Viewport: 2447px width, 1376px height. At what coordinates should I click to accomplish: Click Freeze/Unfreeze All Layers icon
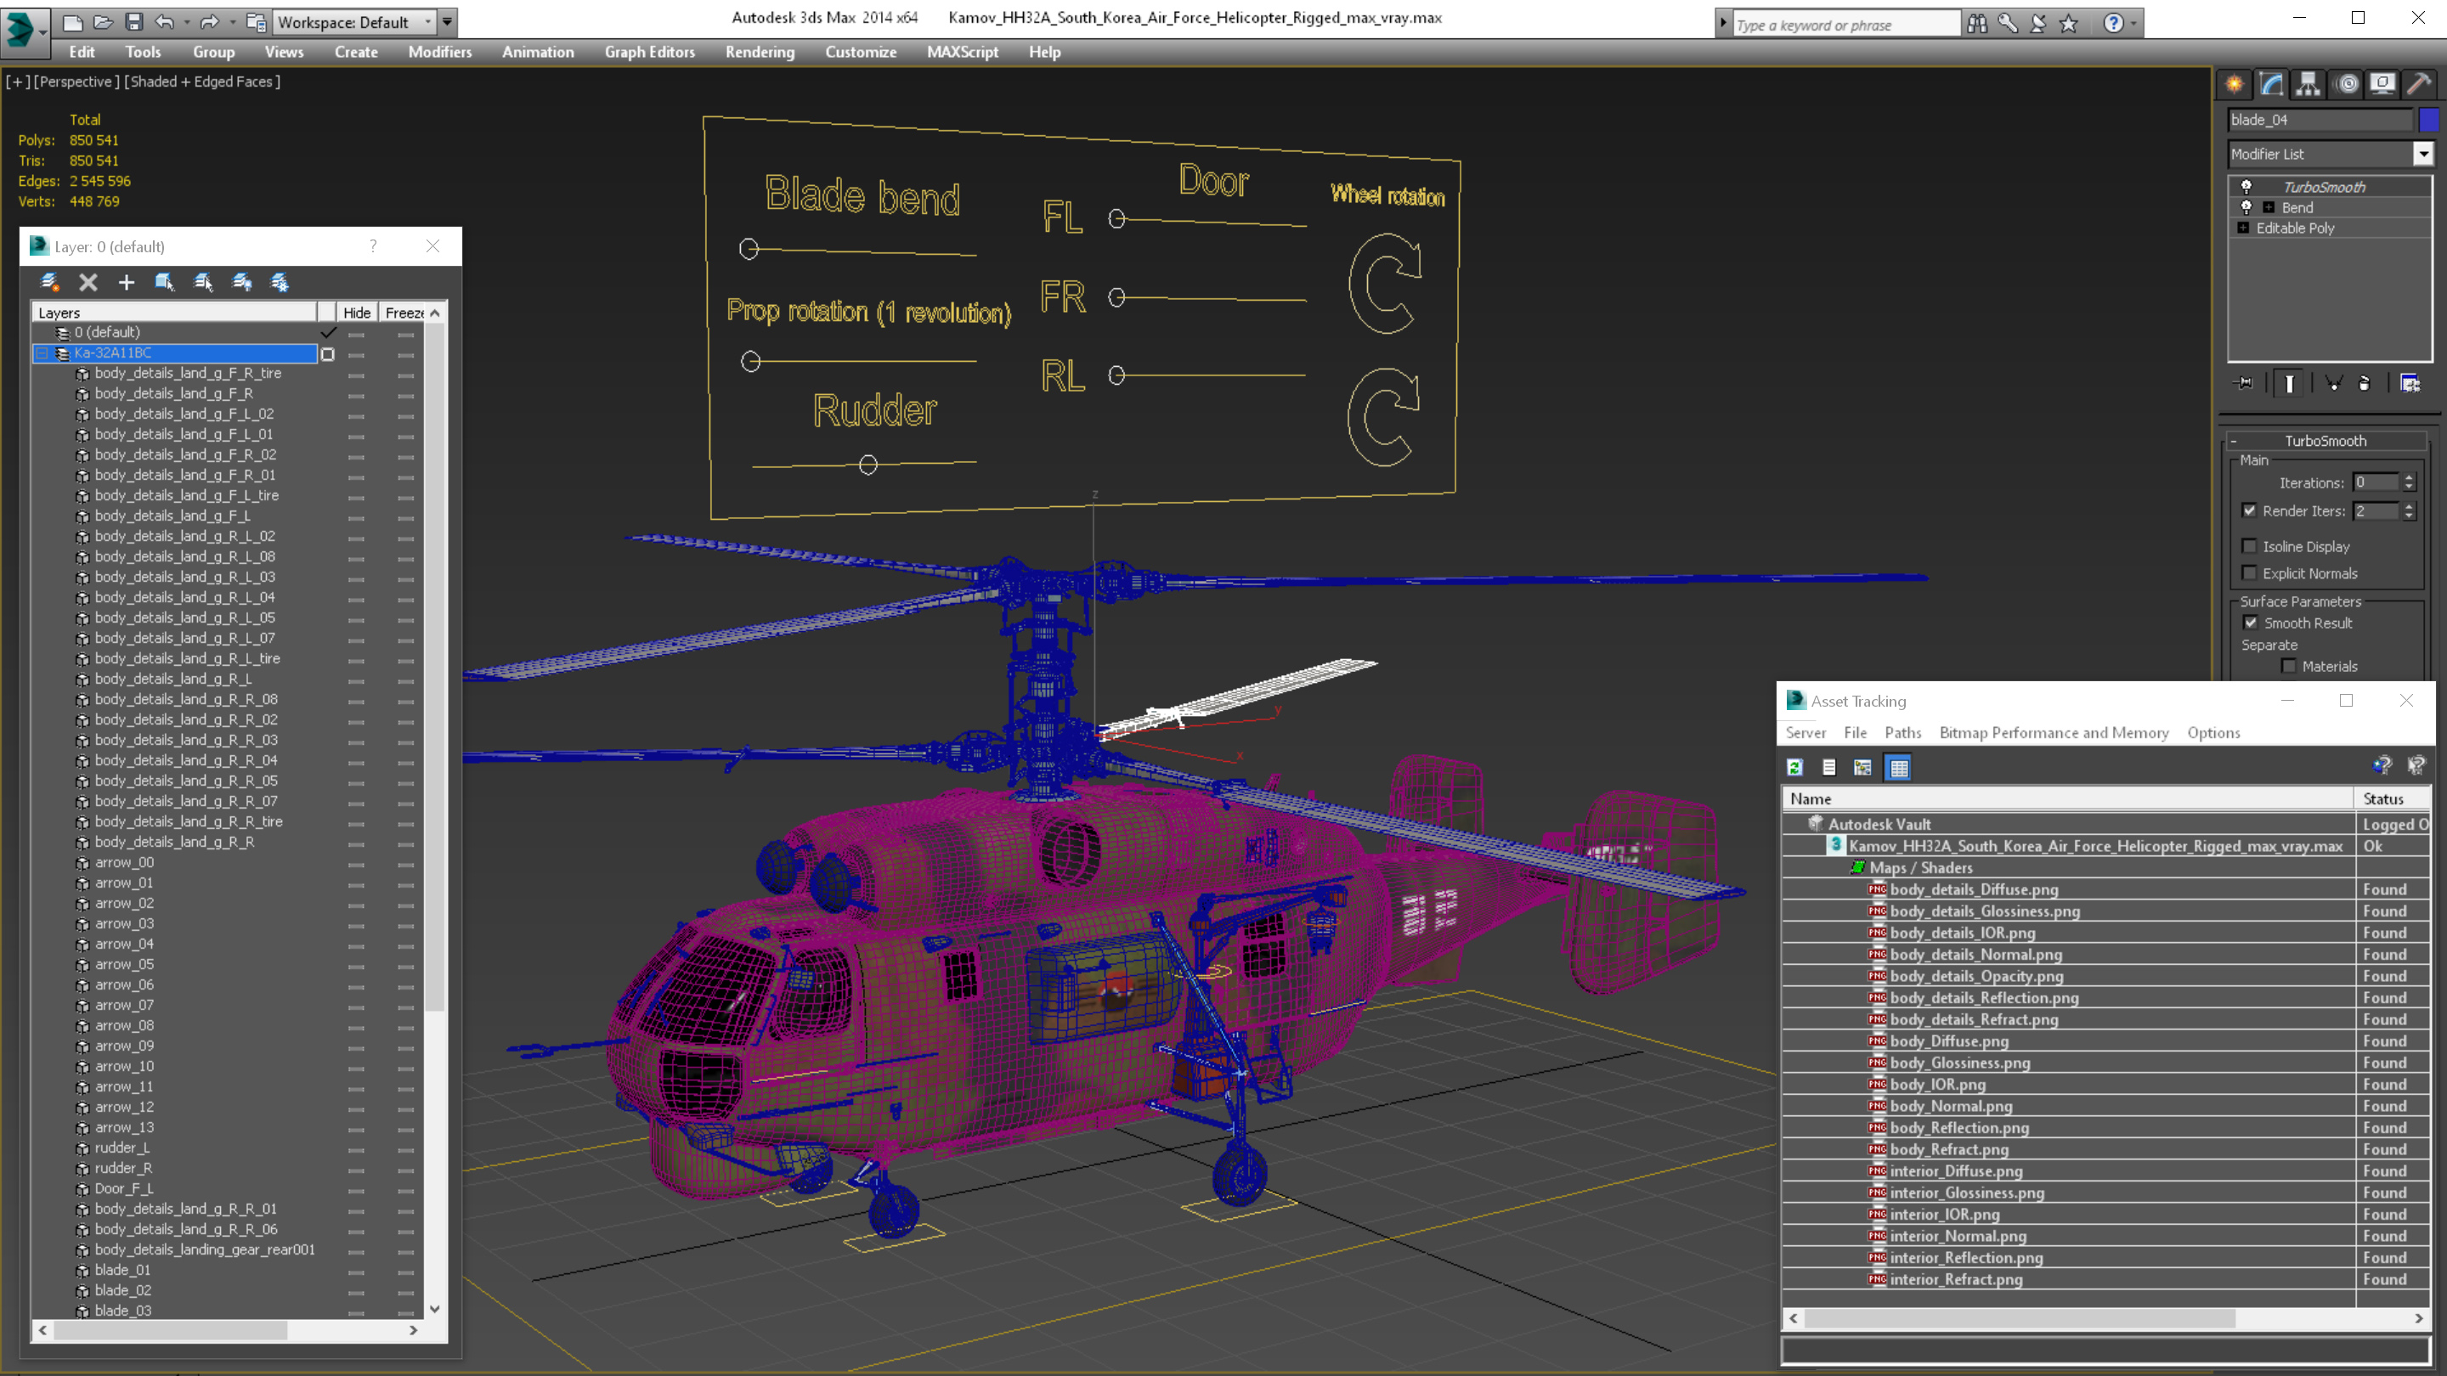tap(280, 282)
